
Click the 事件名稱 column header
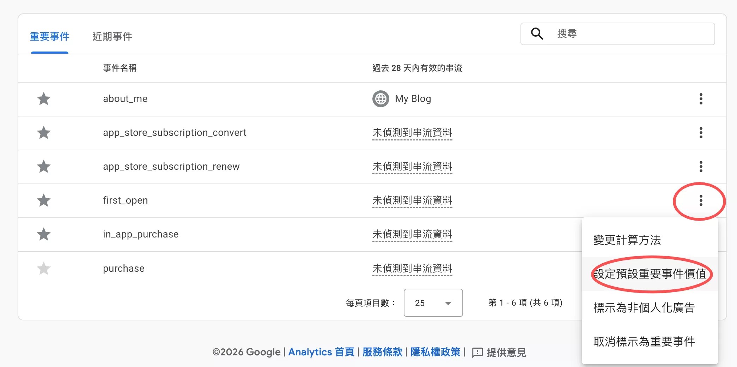120,68
